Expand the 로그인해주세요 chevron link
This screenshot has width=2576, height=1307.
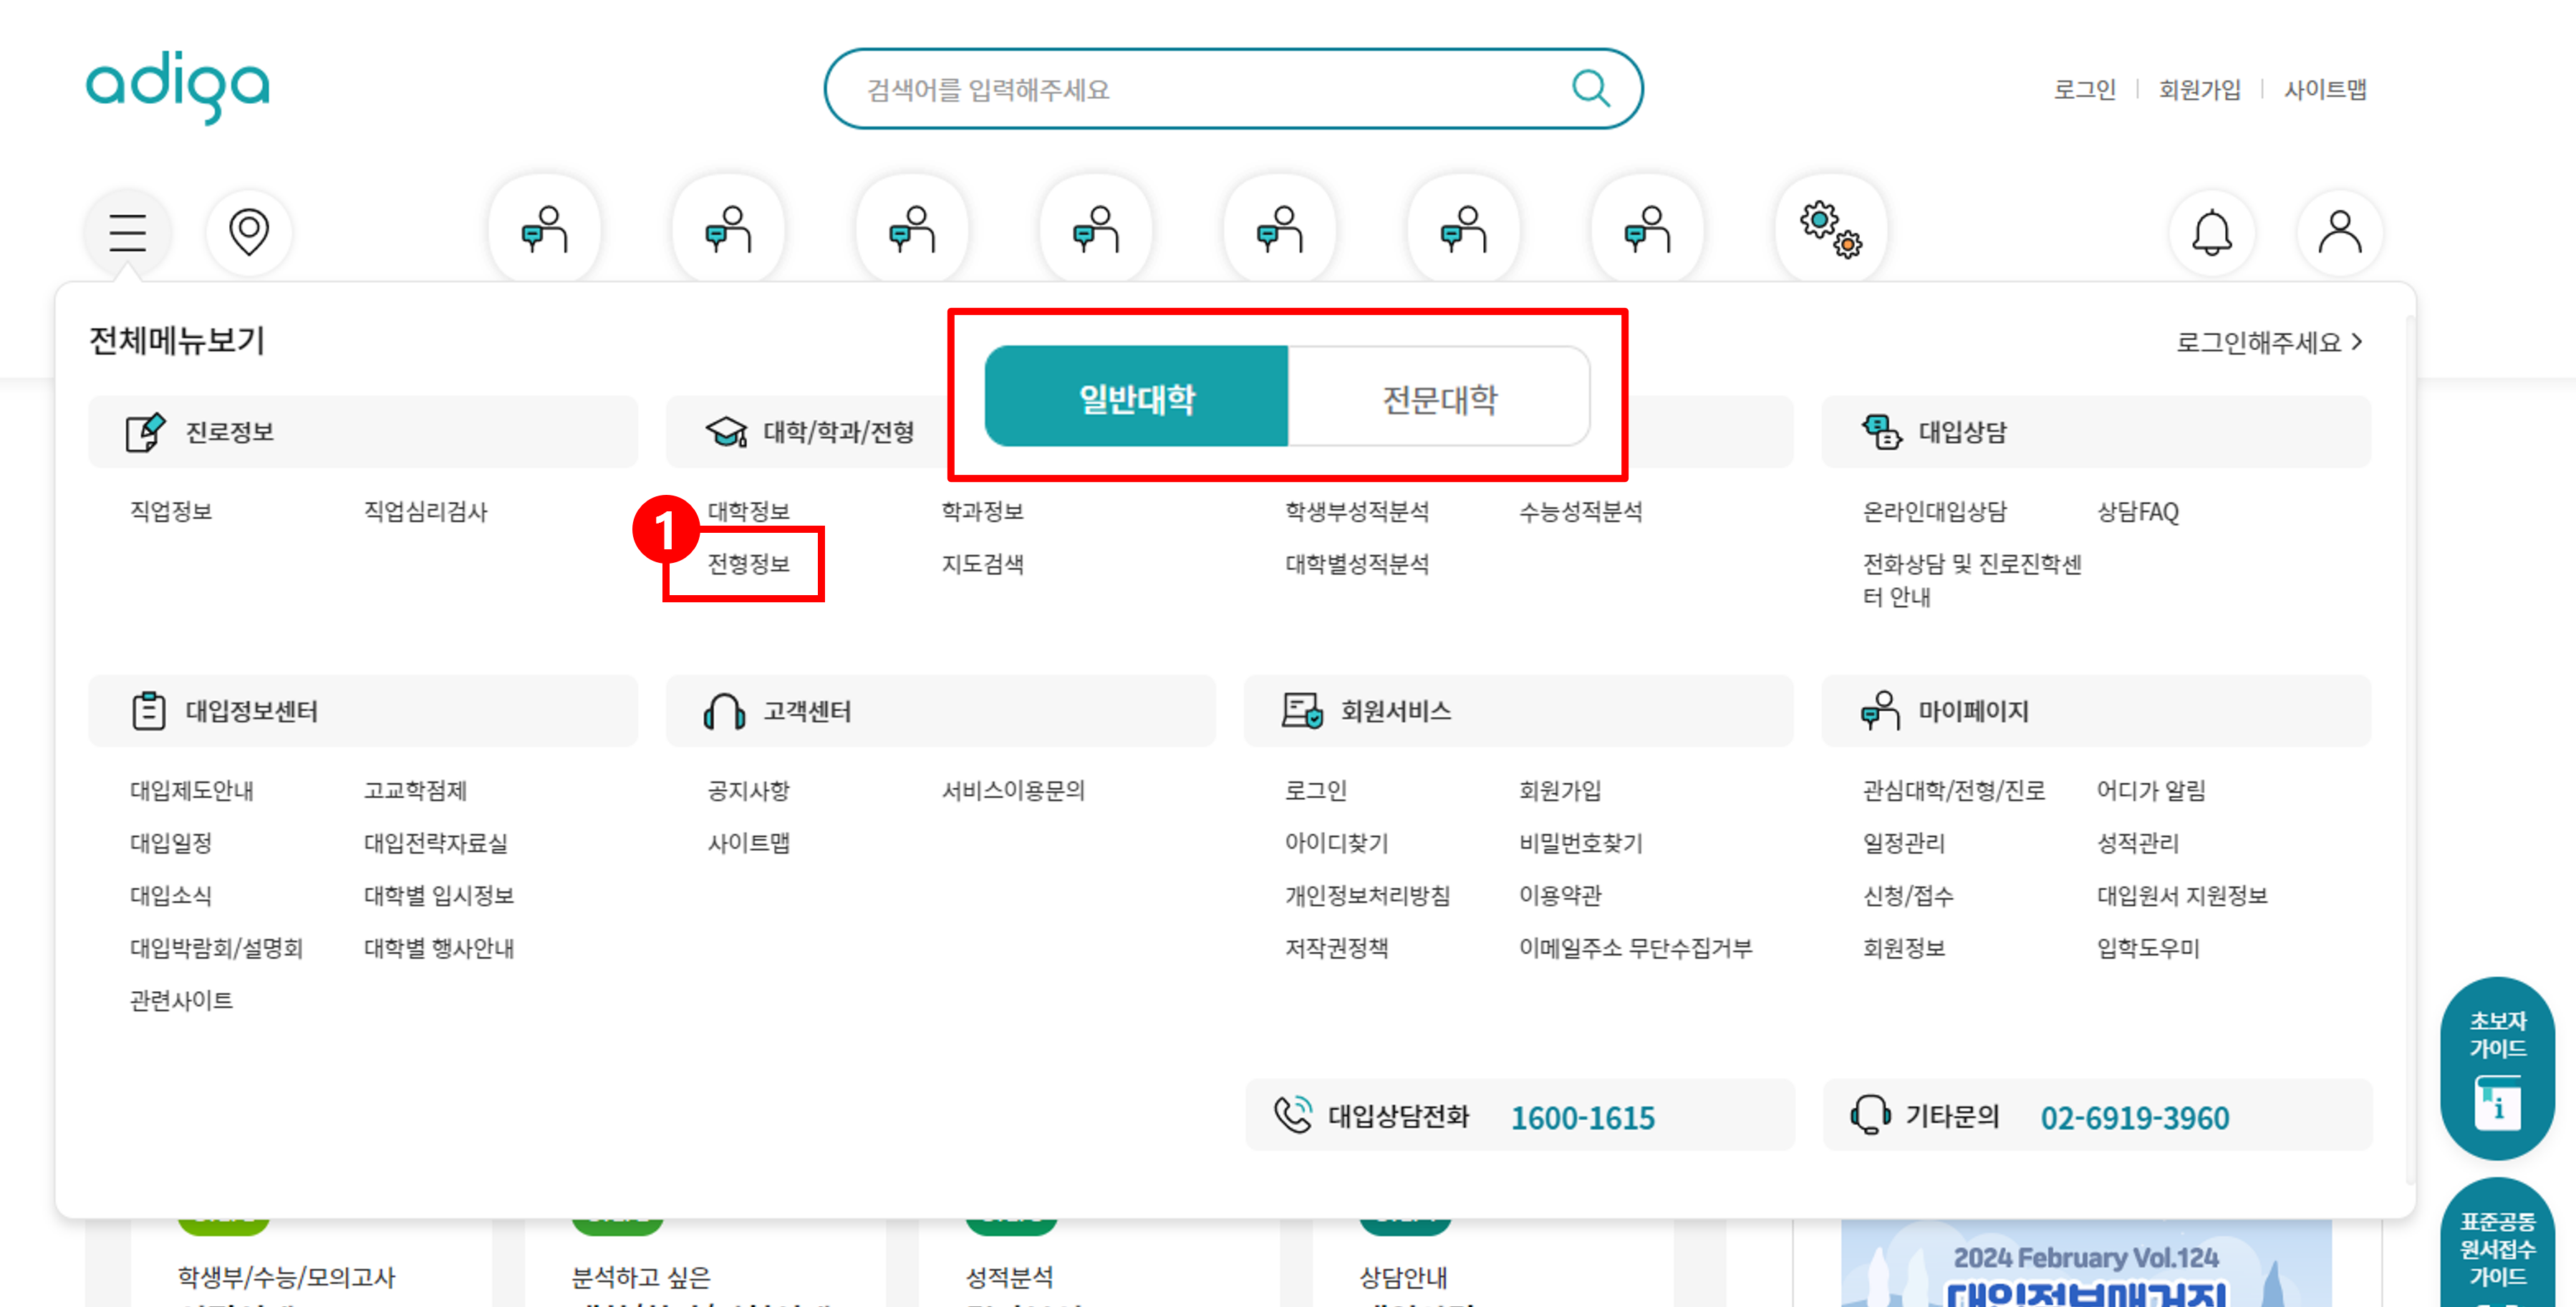2269,342
